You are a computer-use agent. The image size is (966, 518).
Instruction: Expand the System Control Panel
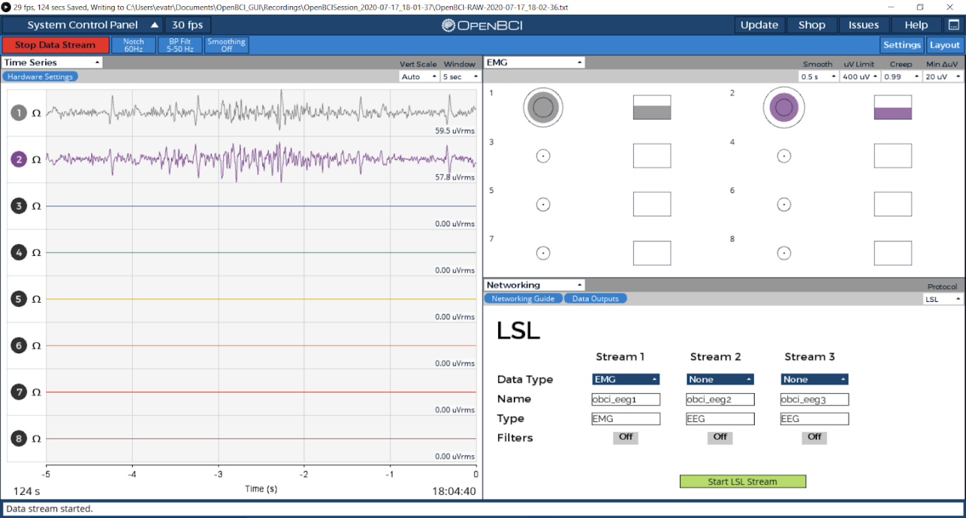[x=82, y=25]
